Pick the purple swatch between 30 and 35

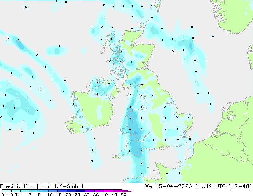(90, 191)
